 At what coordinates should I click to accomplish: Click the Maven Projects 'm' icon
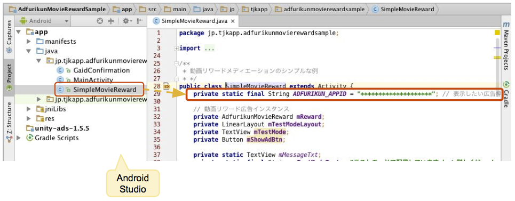(x=506, y=25)
